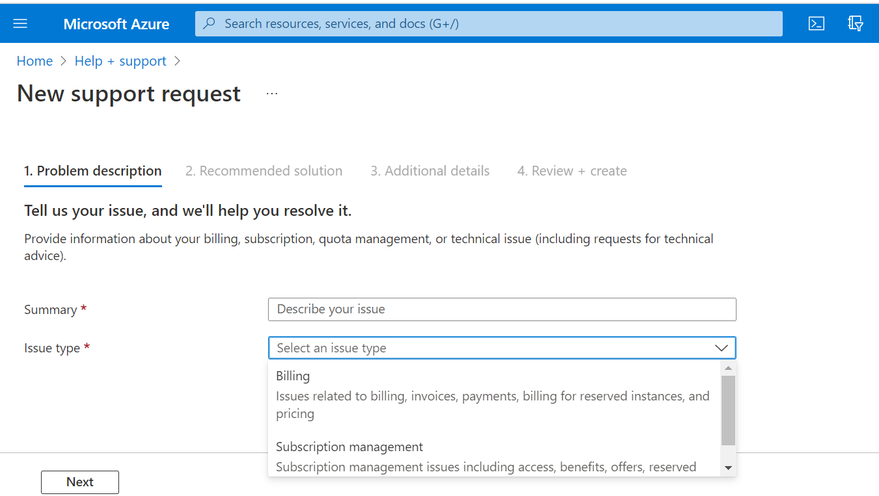Viewport: 879px width, 496px height.
Task: Click the Billing description text about invoices
Action: tap(493, 405)
